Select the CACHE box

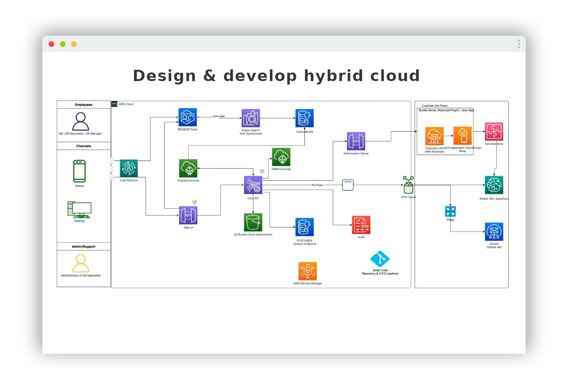(348, 185)
